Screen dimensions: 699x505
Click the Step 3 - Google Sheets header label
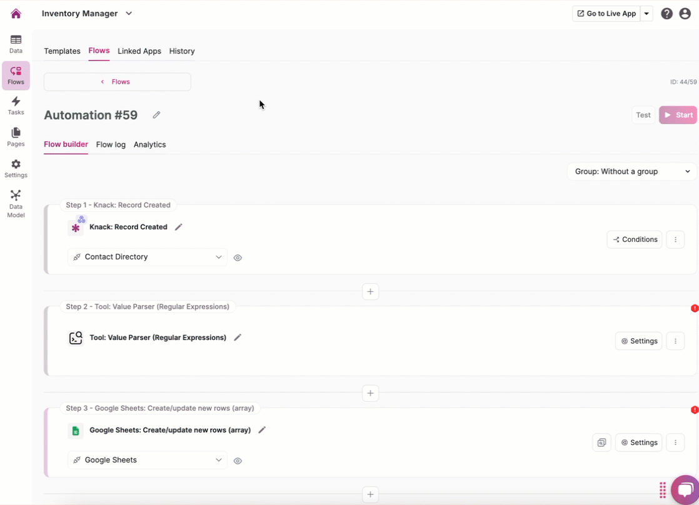pyautogui.click(x=160, y=408)
